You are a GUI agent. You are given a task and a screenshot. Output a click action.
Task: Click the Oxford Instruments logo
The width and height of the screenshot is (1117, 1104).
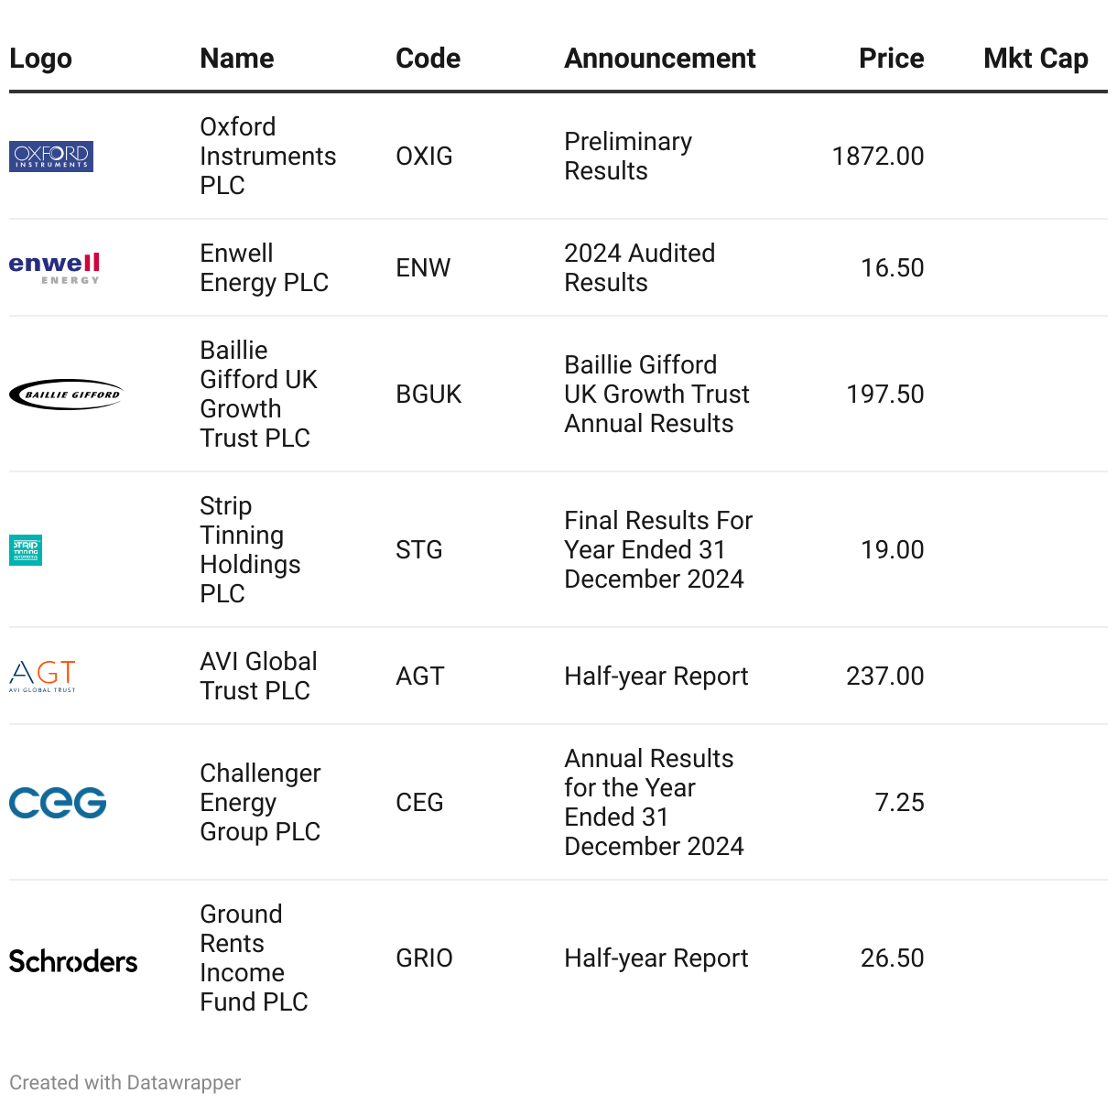(x=51, y=157)
